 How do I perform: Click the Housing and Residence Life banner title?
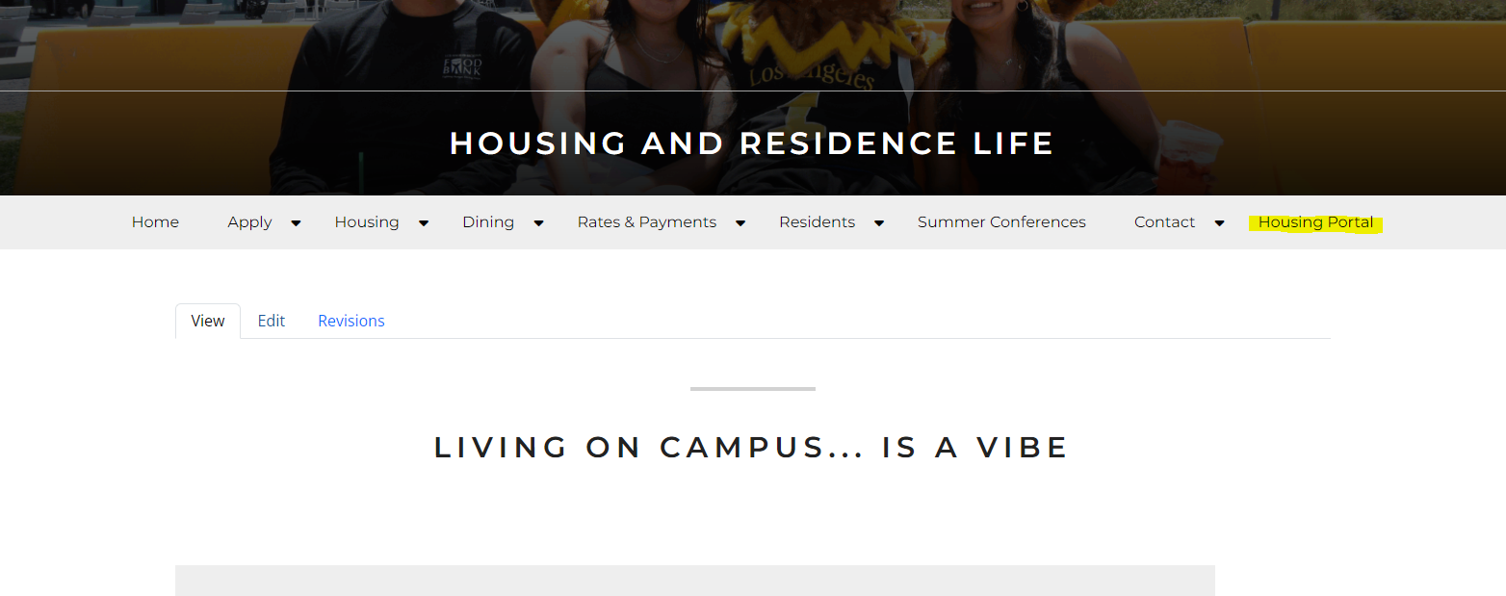click(x=752, y=143)
